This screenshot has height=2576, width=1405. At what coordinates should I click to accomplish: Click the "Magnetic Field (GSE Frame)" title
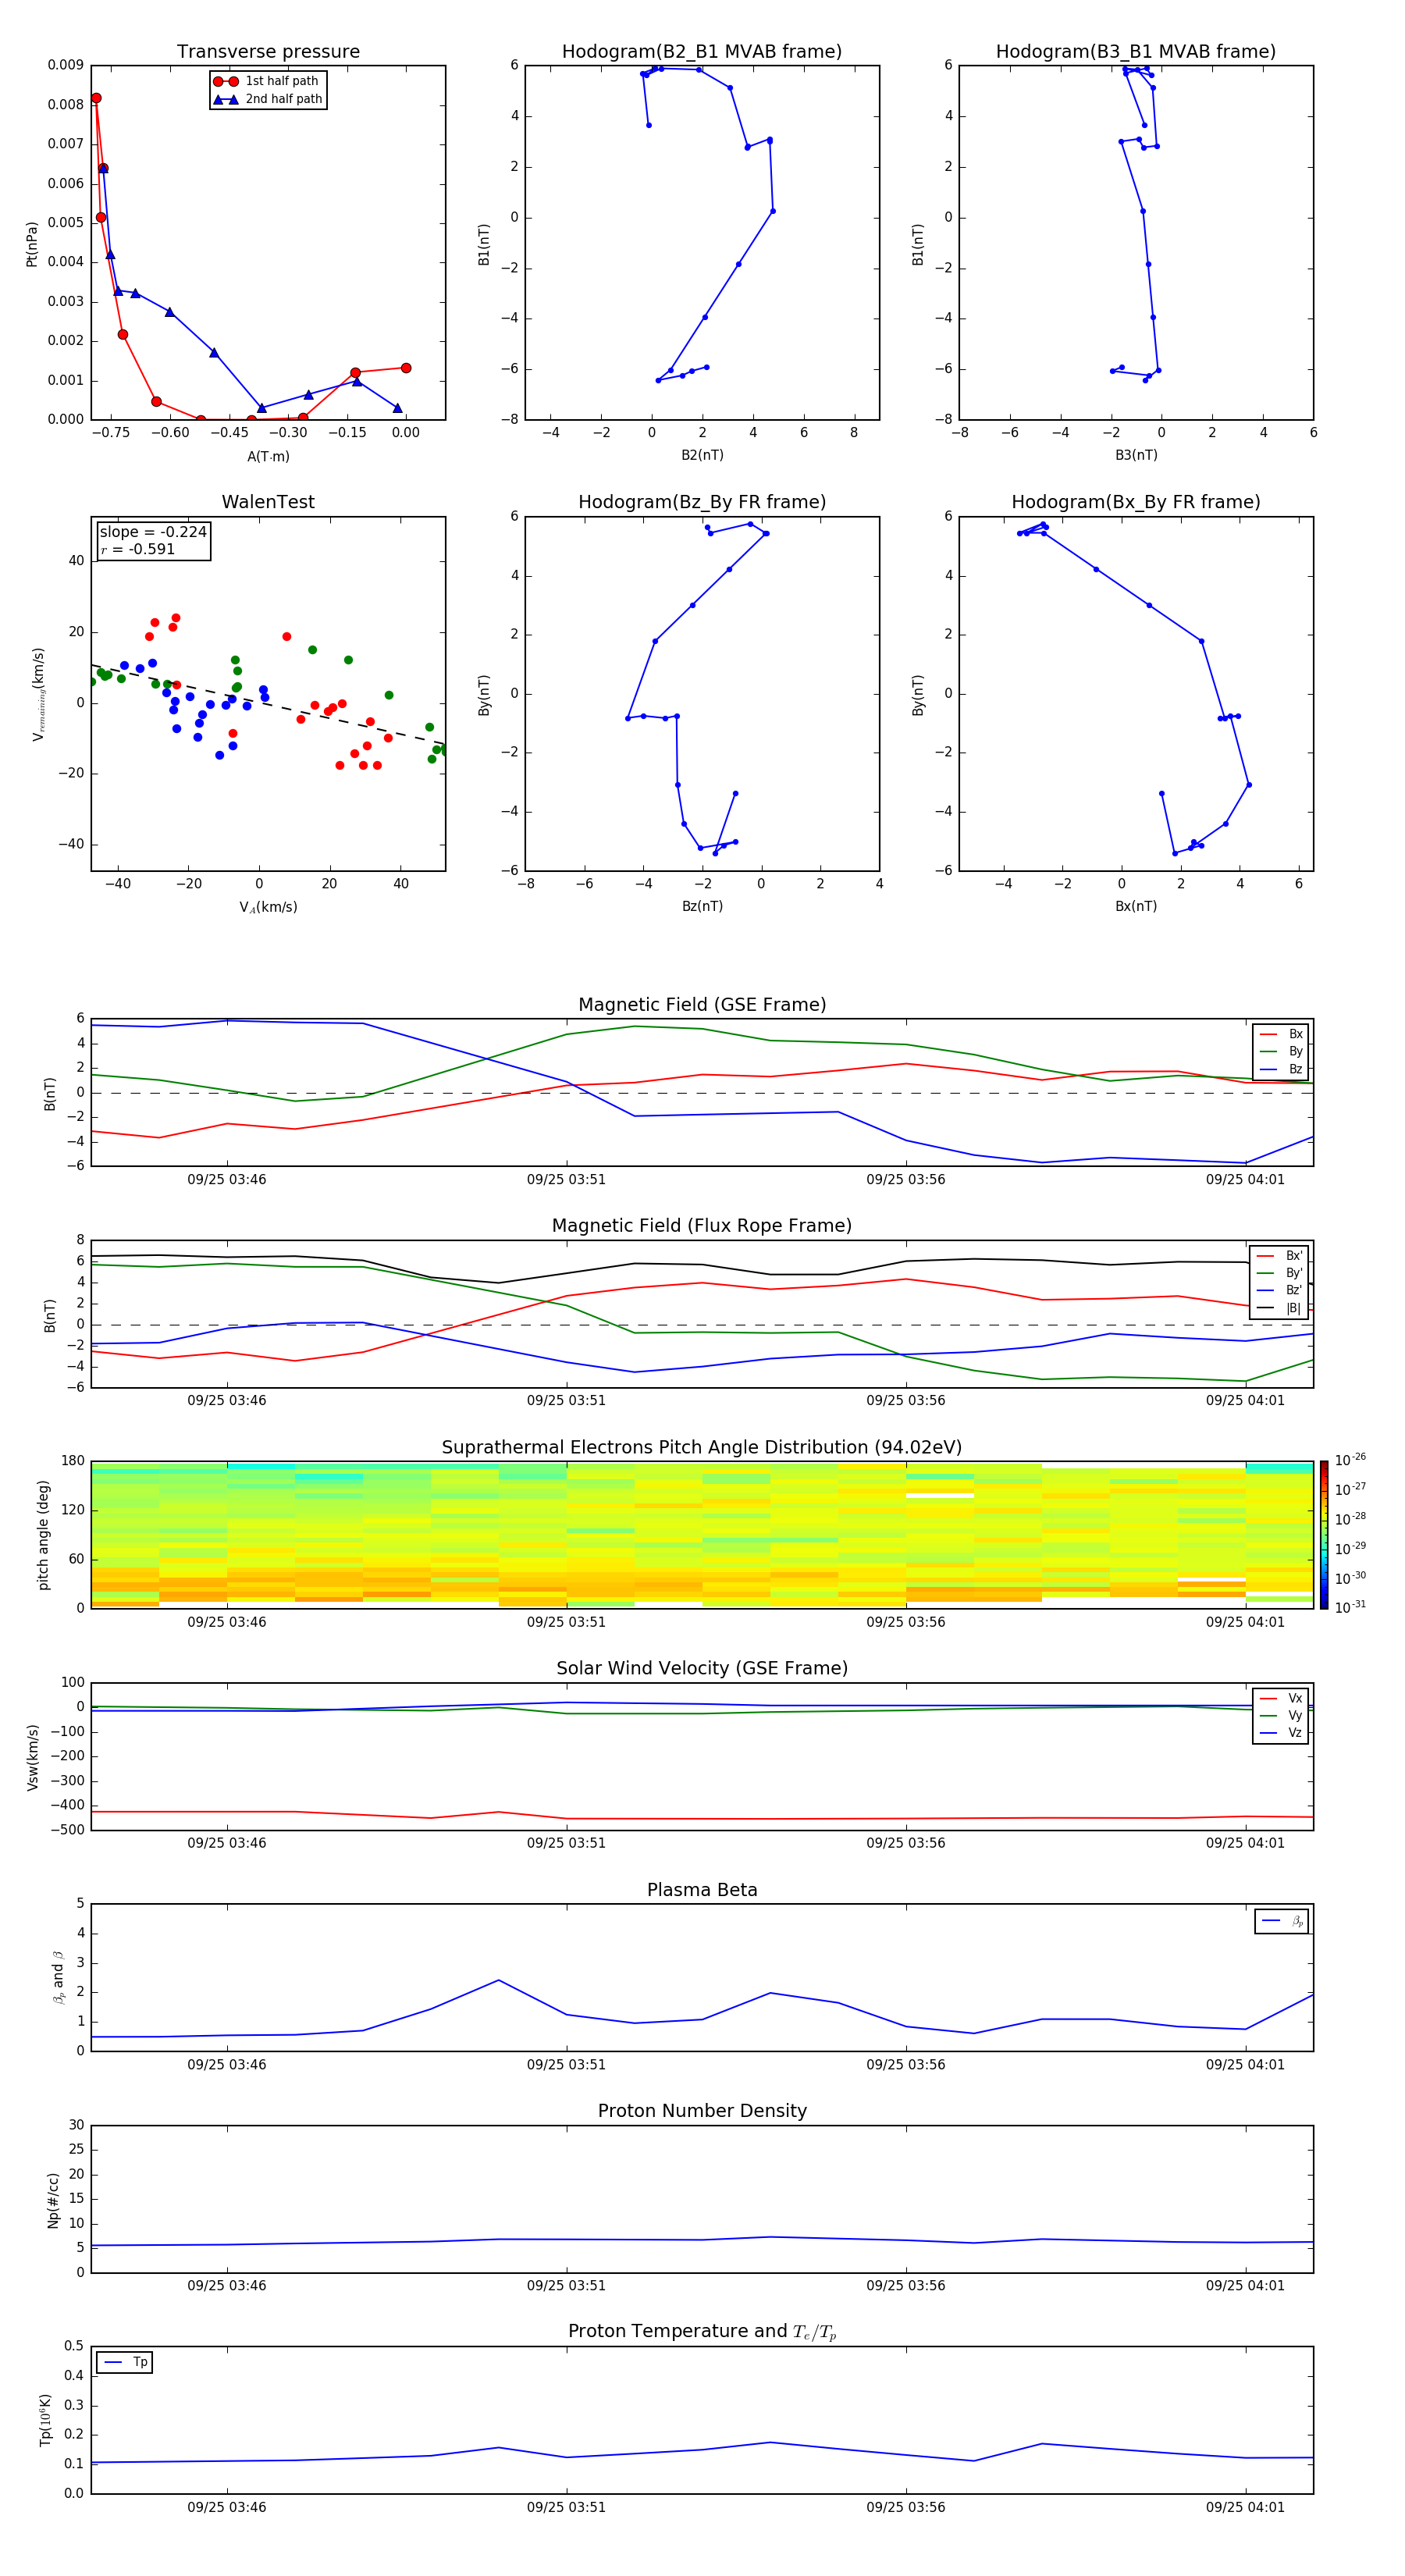702,1005
